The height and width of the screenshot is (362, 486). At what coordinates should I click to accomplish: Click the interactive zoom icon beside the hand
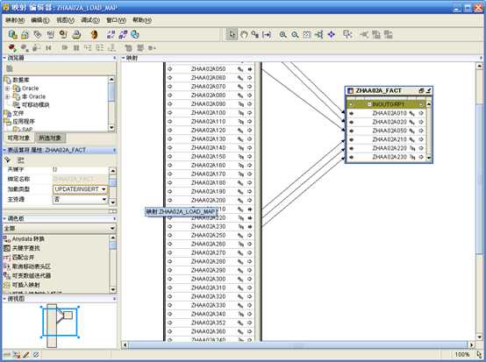255,35
